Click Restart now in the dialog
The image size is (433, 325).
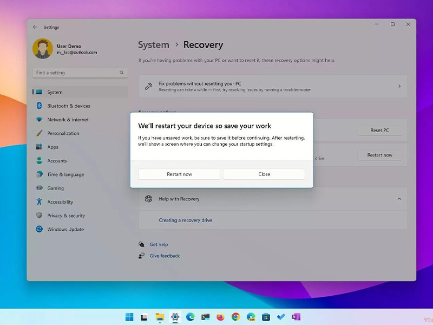pos(179,174)
